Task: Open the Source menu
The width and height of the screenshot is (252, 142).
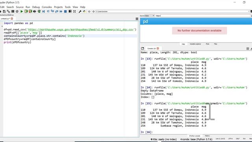Action: coord(20,7)
